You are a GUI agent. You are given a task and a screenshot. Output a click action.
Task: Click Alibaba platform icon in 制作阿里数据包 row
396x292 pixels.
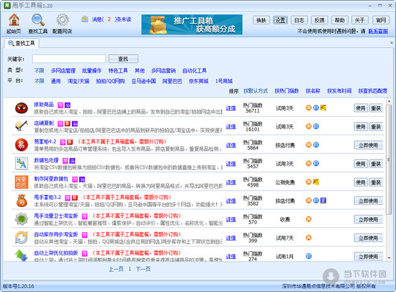(316, 182)
